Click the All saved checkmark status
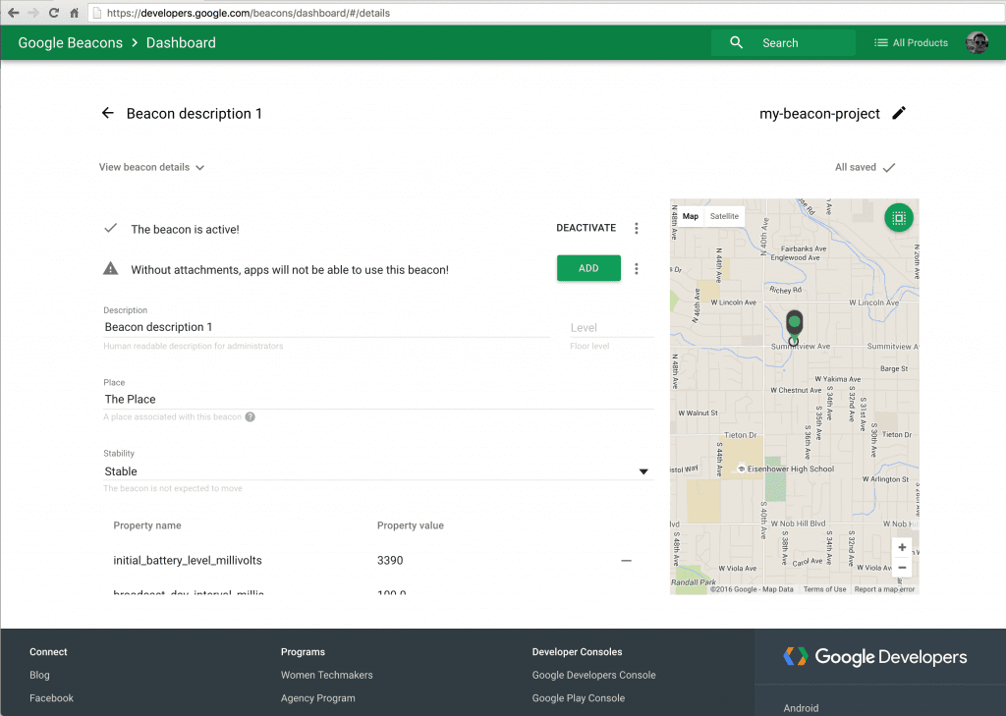The height and width of the screenshot is (716, 1006). pos(865,167)
